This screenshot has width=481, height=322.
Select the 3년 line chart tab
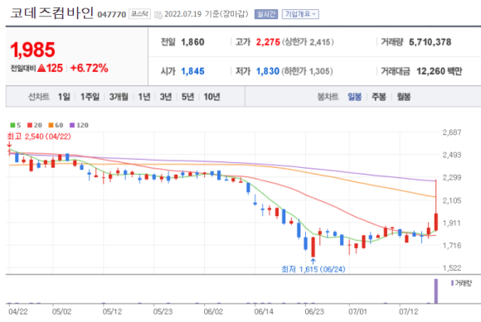click(x=166, y=97)
